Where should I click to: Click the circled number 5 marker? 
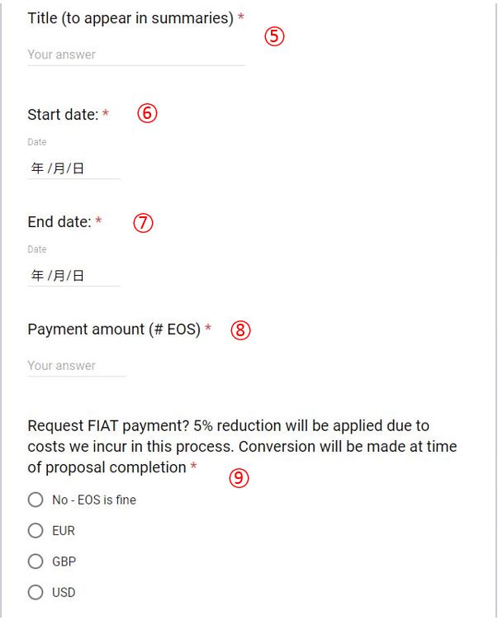pos(273,37)
